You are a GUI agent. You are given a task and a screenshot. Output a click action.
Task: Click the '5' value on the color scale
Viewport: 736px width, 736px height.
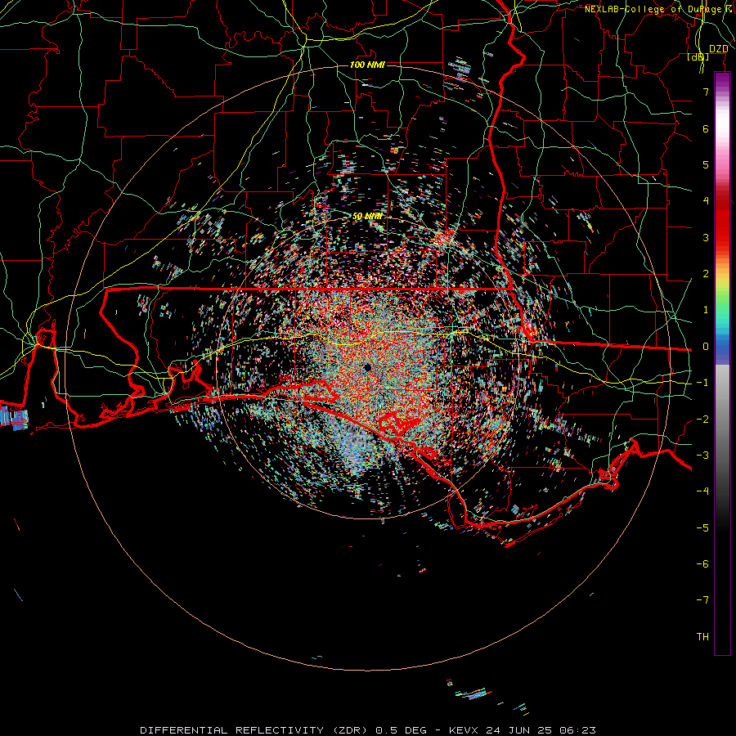[706, 164]
